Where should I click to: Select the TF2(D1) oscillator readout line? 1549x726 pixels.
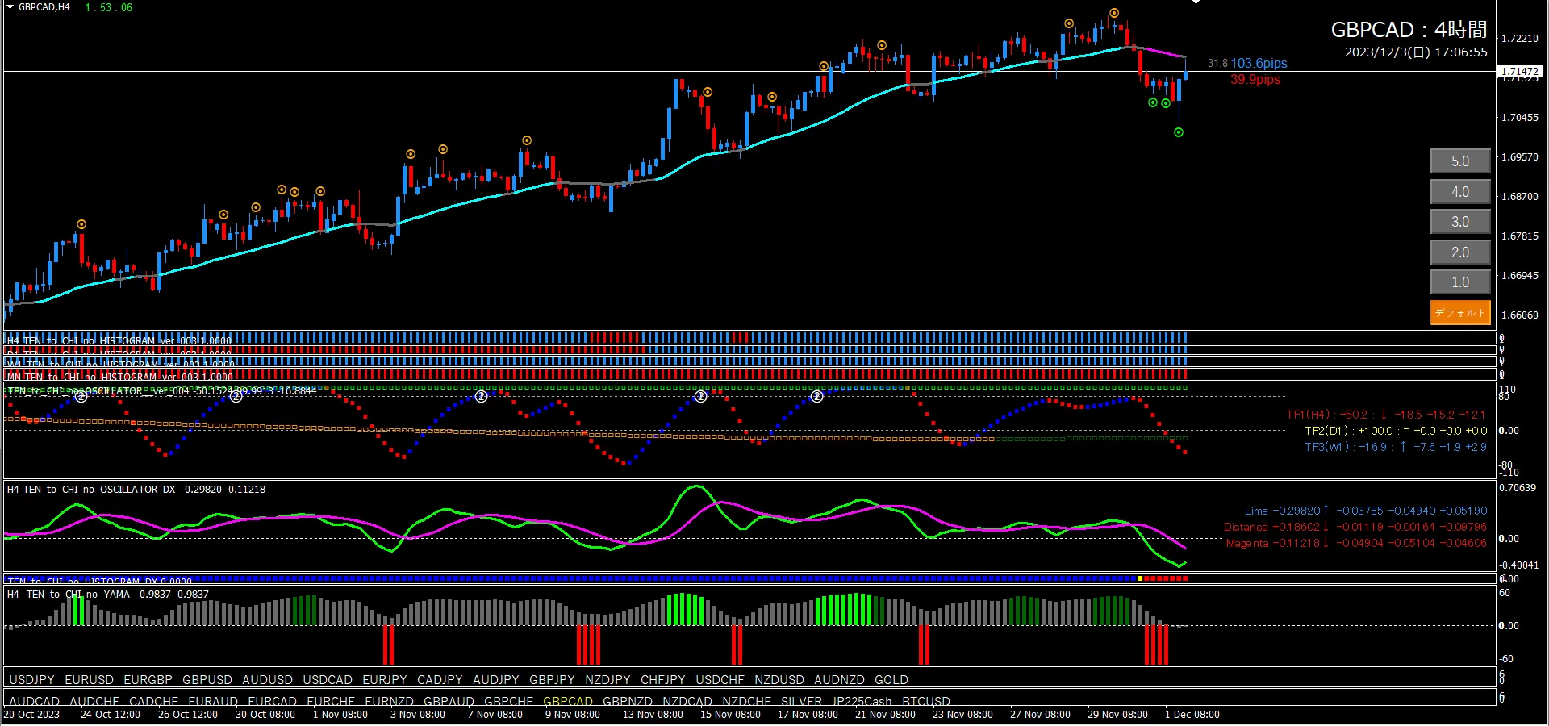(x=1396, y=431)
